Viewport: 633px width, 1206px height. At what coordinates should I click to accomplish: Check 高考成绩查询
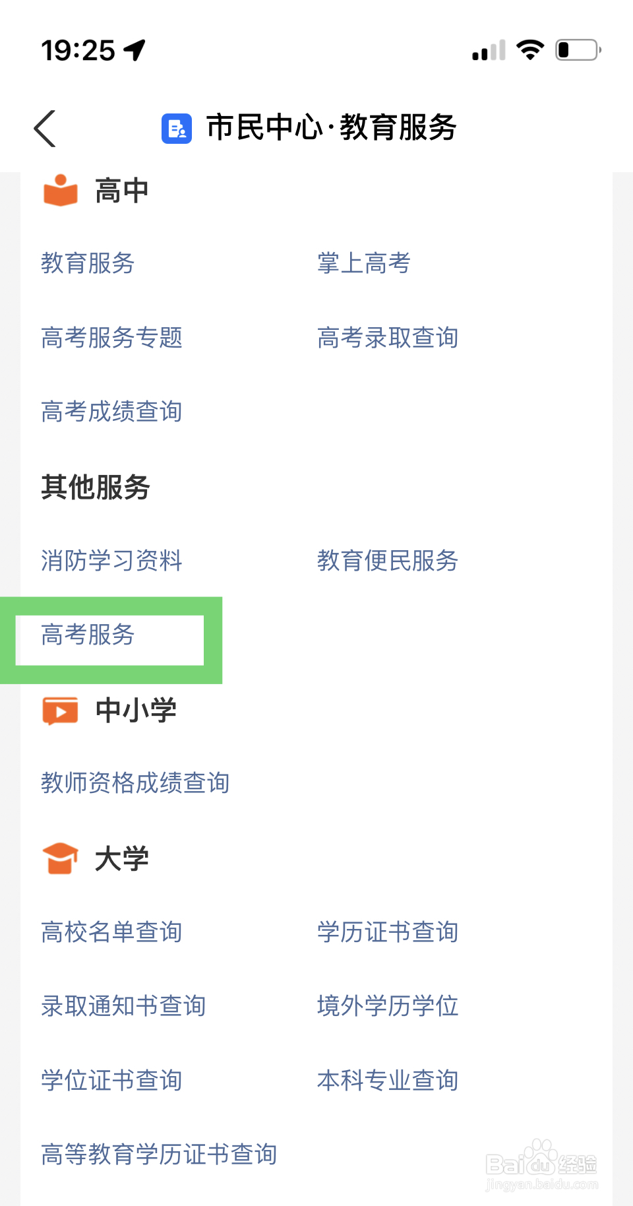[x=111, y=412]
